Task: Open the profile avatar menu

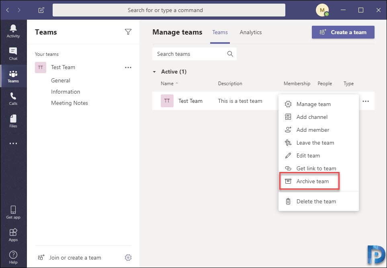Action: [x=322, y=10]
